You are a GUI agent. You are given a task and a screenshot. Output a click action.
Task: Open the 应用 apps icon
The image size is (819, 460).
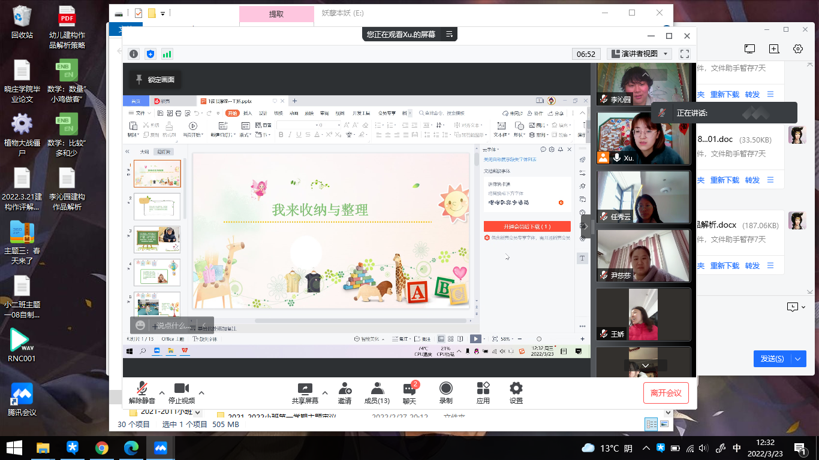click(x=483, y=389)
